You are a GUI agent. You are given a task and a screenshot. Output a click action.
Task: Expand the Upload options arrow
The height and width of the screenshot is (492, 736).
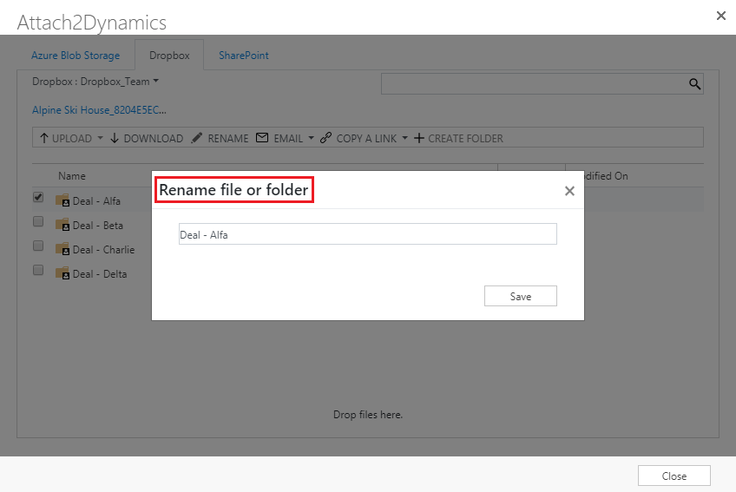point(100,138)
